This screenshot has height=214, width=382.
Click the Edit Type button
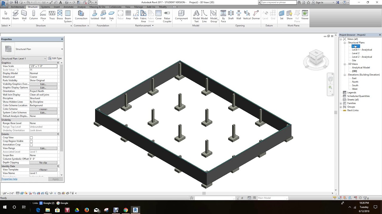55,59
